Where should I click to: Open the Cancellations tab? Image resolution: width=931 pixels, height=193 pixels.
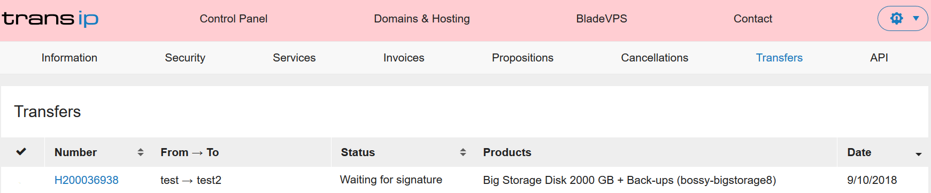coord(655,58)
